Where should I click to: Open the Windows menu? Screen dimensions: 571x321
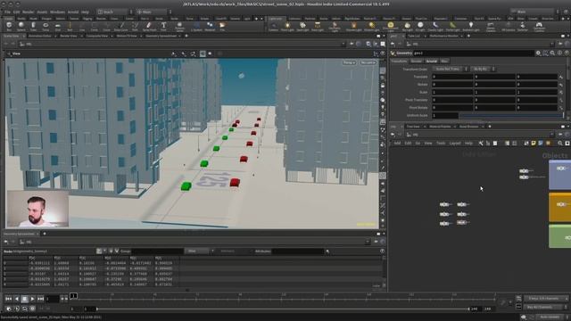coord(57,12)
